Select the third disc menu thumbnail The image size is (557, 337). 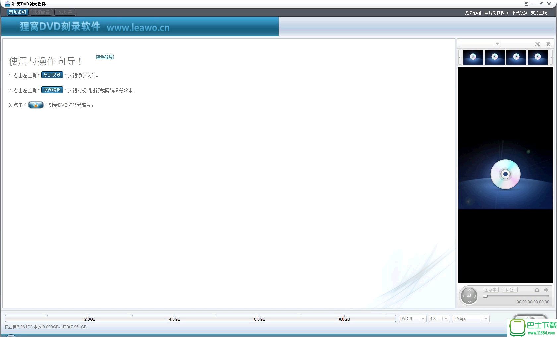tap(516, 57)
